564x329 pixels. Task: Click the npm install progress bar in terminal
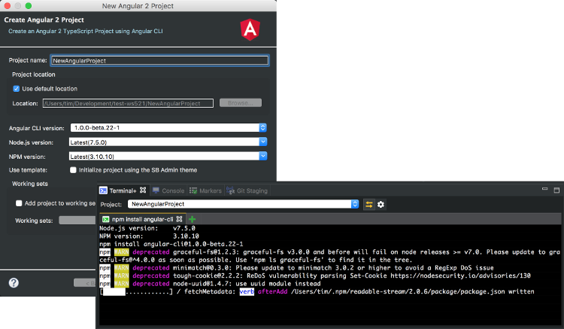[136, 291]
